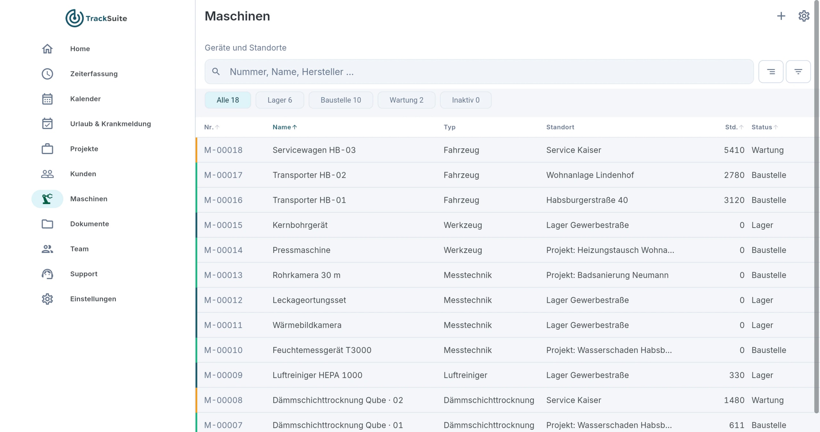Image resolution: width=820 pixels, height=432 pixels.
Task: Sort table by Nr. column
Action: (x=212, y=127)
